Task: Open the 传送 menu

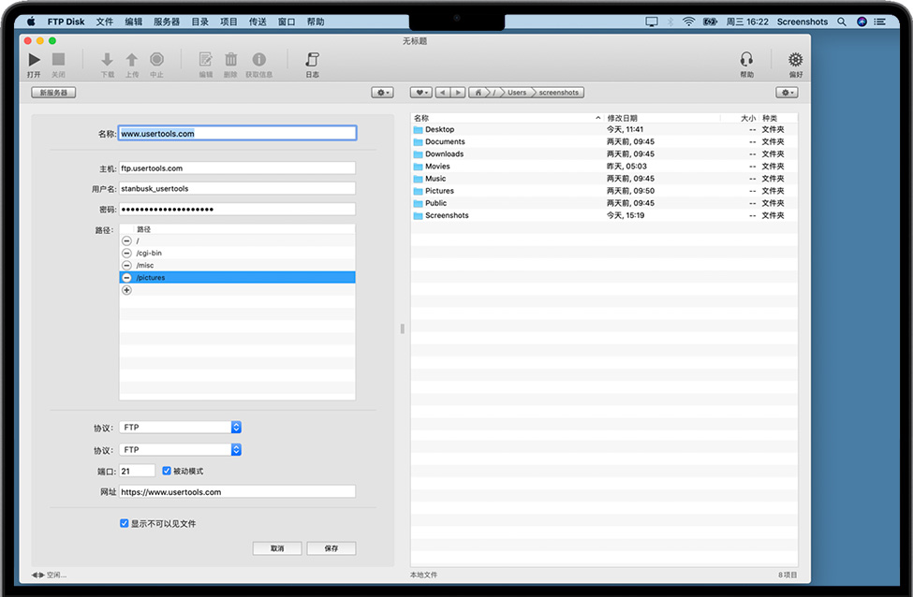Action: point(258,22)
